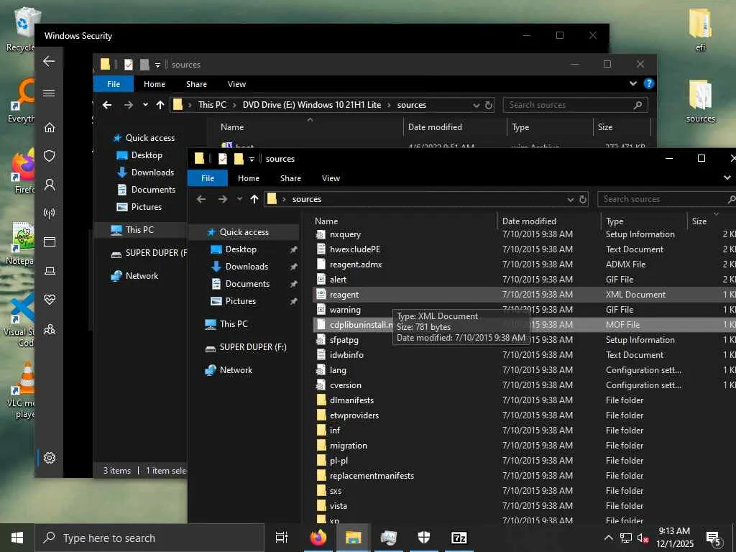
Task: Open Windows Security shield on taskbar
Action: (x=423, y=538)
